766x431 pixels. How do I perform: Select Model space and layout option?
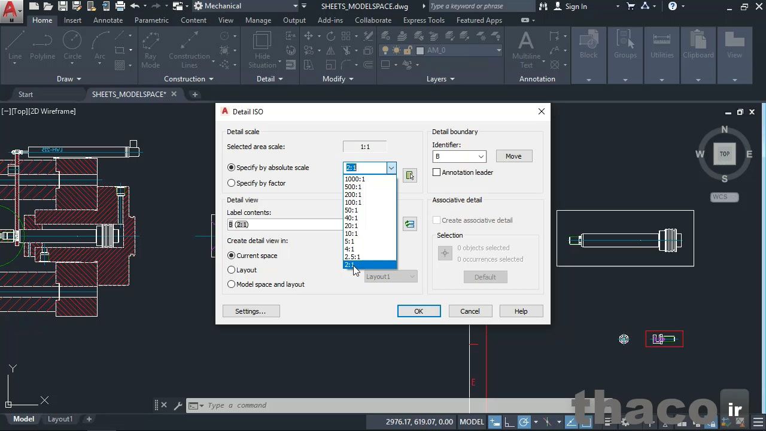tap(232, 284)
